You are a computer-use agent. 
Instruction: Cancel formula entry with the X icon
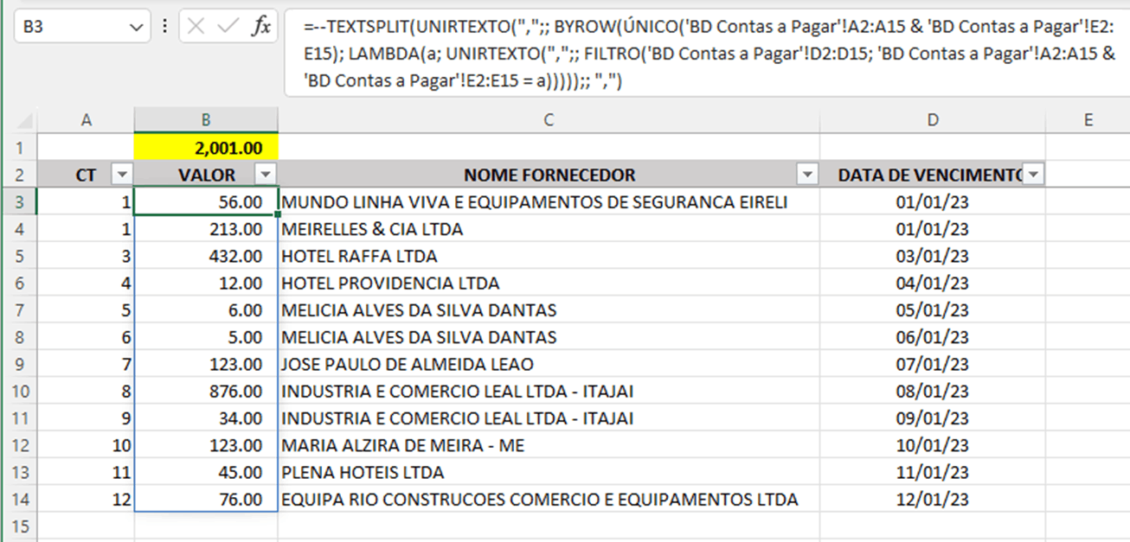click(196, 27)
